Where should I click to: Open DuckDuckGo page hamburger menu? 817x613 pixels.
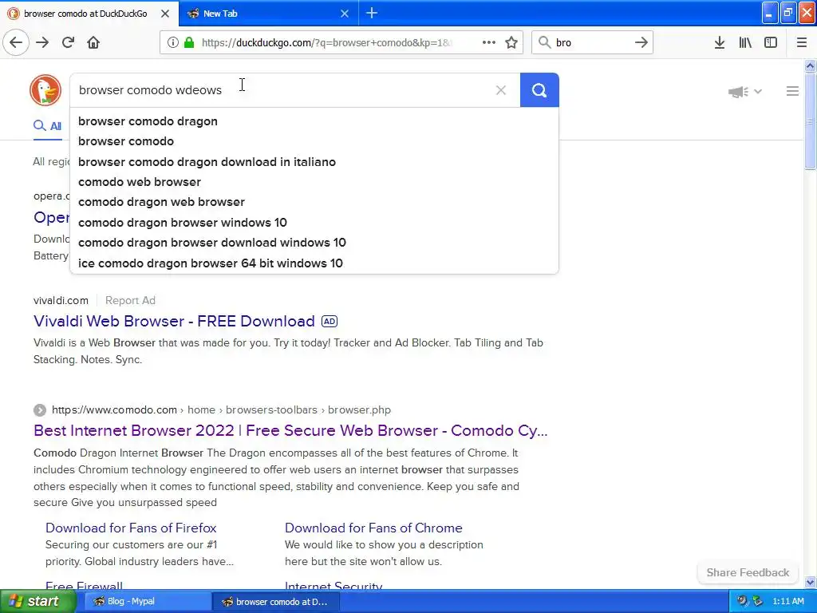[x=792, y=91]
